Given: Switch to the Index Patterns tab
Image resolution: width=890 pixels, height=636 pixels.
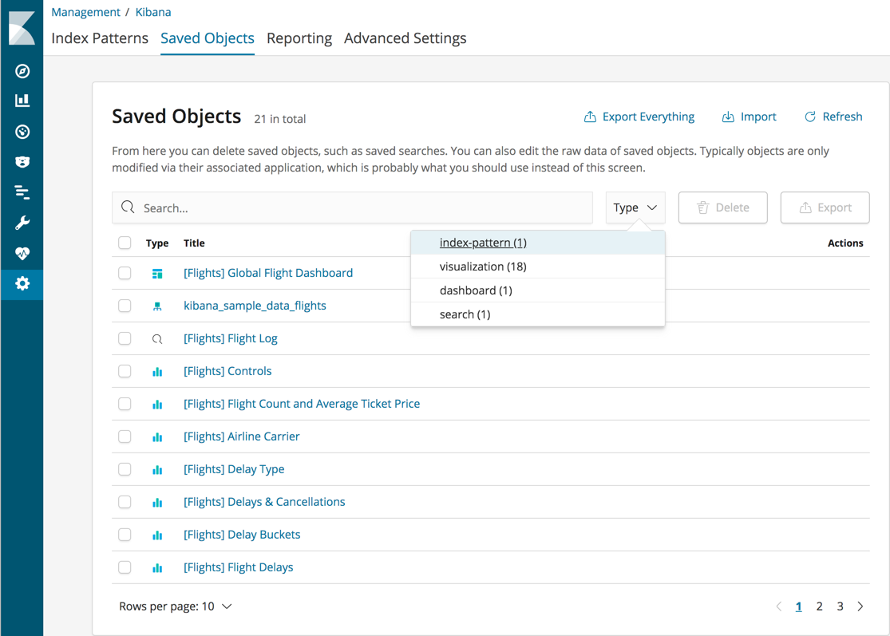Looking at the screenshot, I should point(100,38).
